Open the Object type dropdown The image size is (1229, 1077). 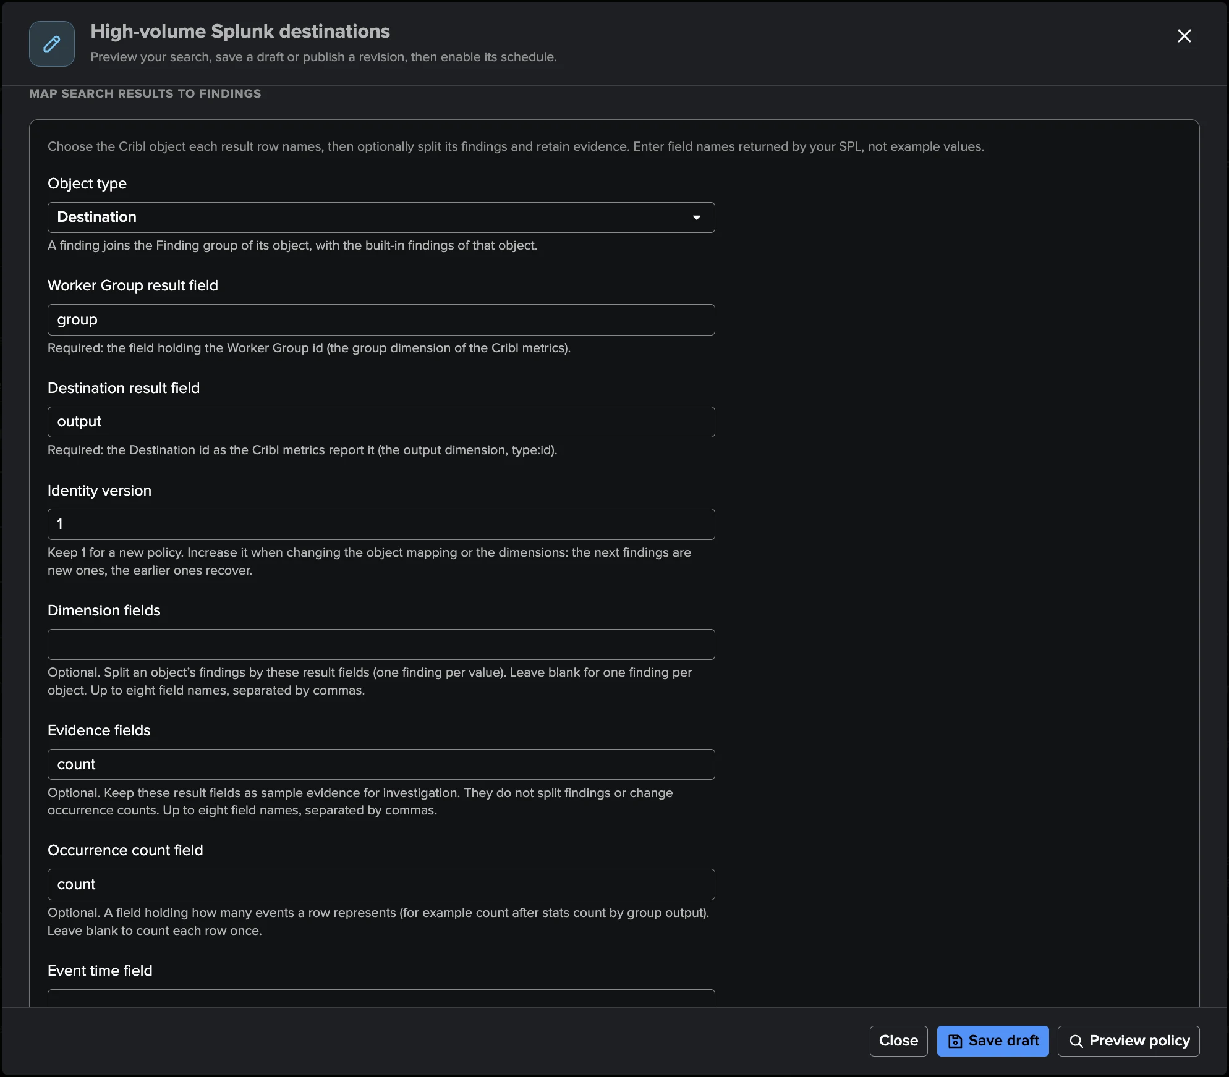[x=381, y=218]
